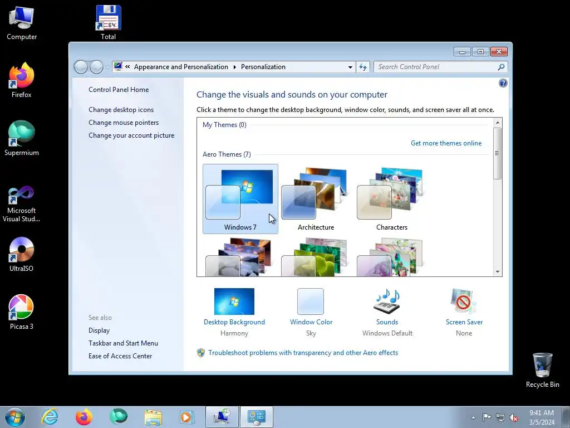
Task: Click the magnifier icon in the Search Control Panel box
Action: pos(501,67)
